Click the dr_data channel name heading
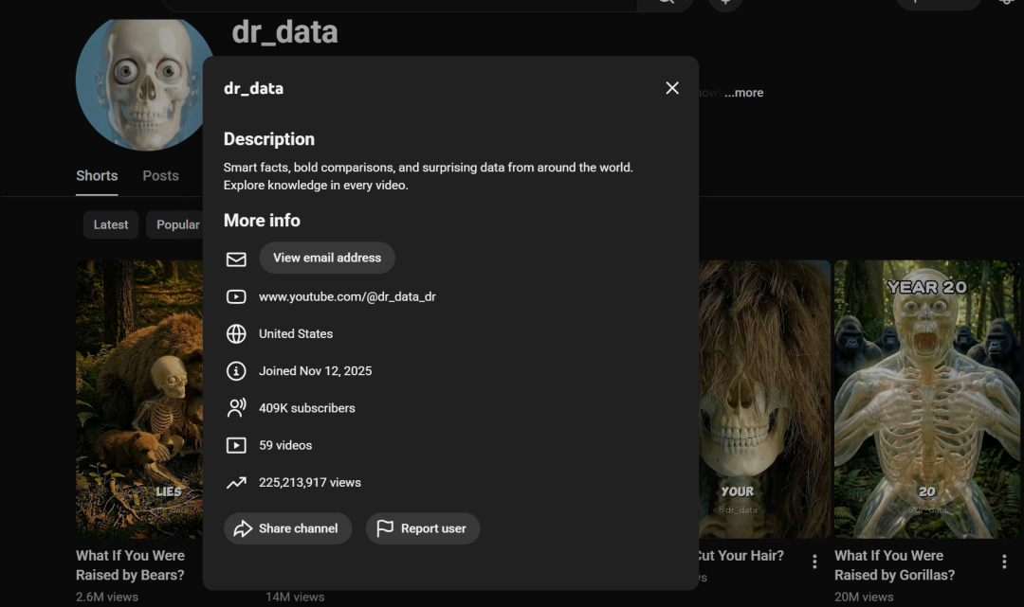 click(284, 32)
